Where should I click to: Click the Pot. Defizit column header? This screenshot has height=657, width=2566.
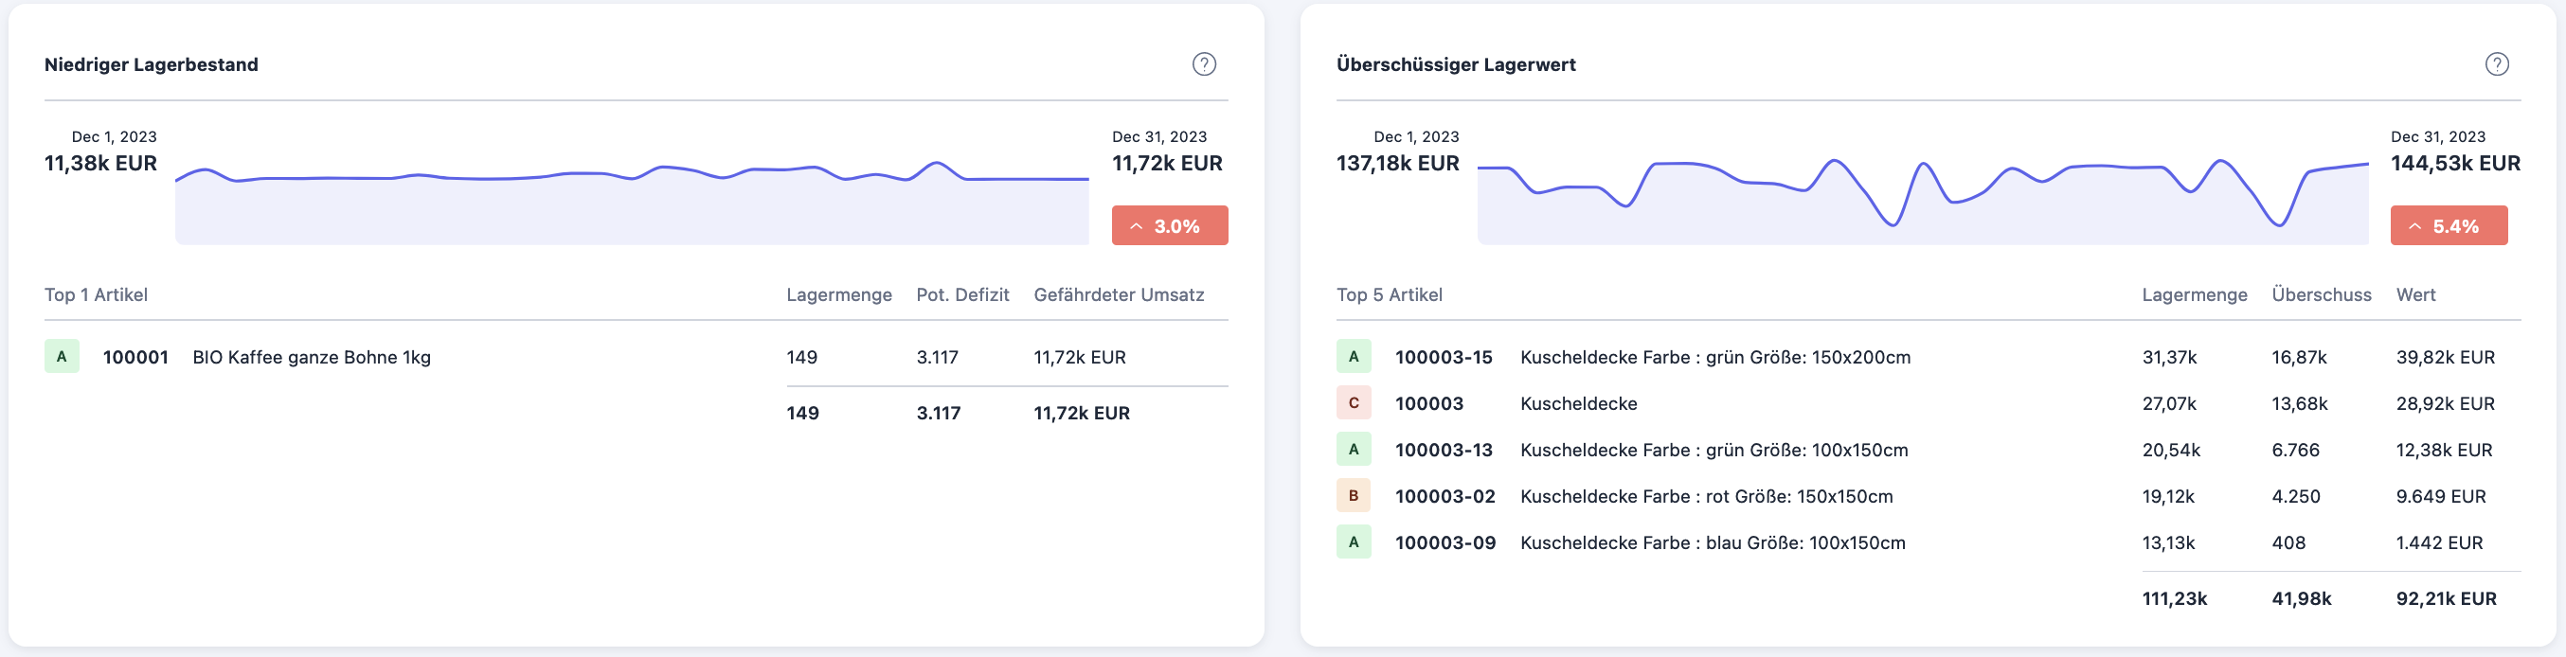pyautogui.click(x=961, y=294)
